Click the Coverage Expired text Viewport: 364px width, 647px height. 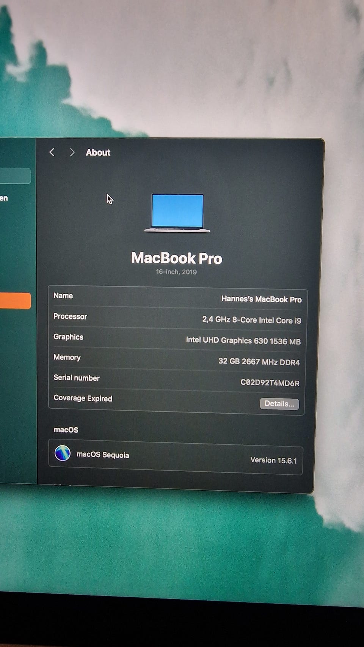tap(83, 398)
